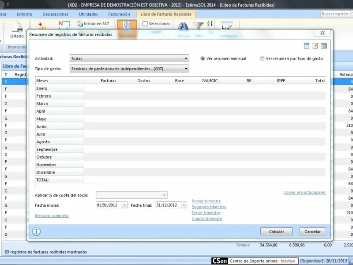Click the Gastos column header
This screenshot has height=265, width=353.
[144, 81]
